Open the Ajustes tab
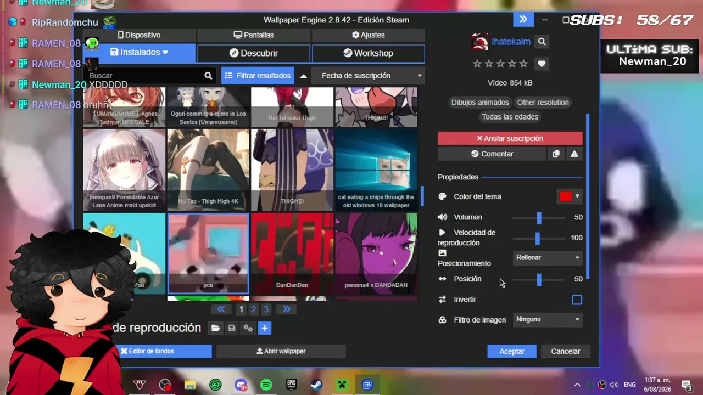The height and width of the screenshot is (395, 703). (369, 35)
